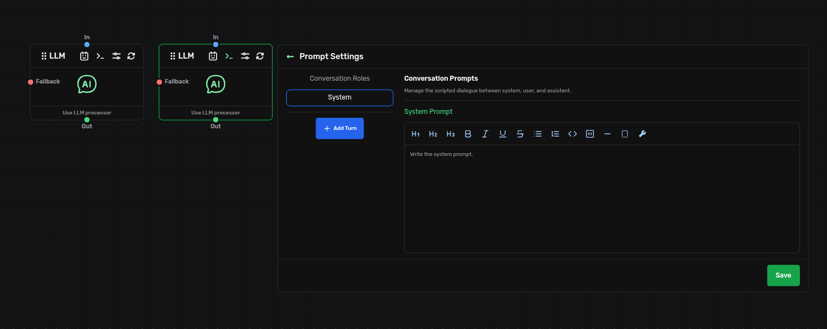Click the LLM title of the selected node
Image resolution: width=827 pixels, height=329 pixels.
tap(186, 56)
